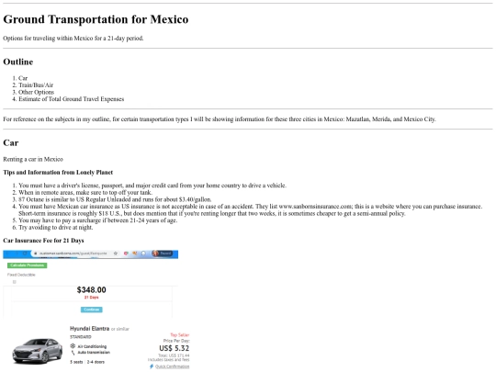This screenshot has height=372, width=496.
Task: Click the padlock icon beside the URL
Action: click(36, 254)
